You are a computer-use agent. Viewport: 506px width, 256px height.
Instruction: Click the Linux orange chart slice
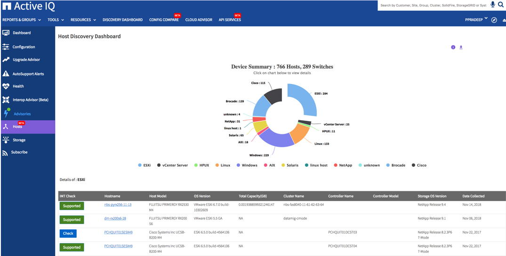tap(299, 133)
